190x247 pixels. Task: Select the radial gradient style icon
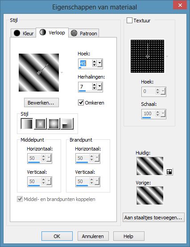tap(67, 124)
